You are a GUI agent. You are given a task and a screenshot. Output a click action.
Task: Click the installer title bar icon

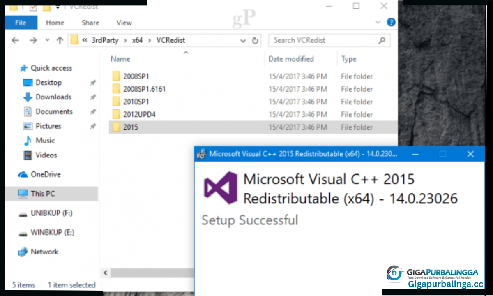(x=201, y=154)
